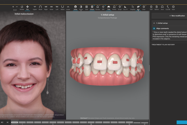
Task: Toggle Attachments visibility
Action: pos(92,7)
